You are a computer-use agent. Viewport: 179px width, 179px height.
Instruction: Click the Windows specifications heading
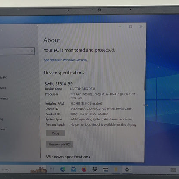pos(68,157)
